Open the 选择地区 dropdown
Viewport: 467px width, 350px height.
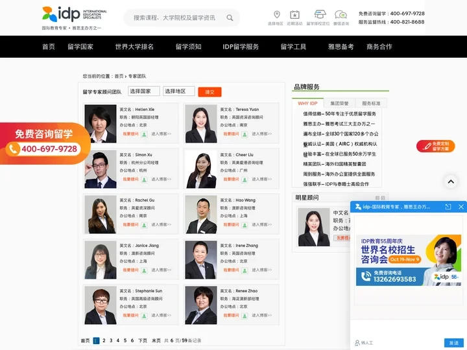pyautogui.click(x=179, y=91)
